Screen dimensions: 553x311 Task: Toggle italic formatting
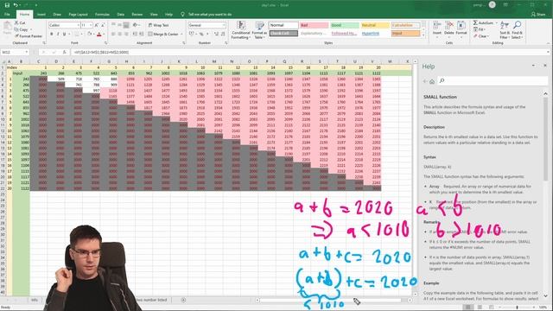tap(58, 35)
